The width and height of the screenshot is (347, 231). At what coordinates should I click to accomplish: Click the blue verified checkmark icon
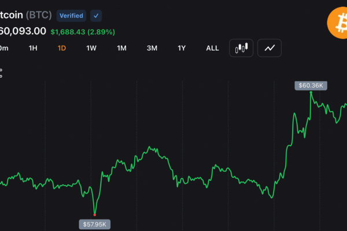pos(96,16)
